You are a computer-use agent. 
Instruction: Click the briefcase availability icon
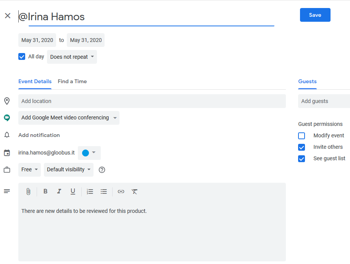pos(7,170)
